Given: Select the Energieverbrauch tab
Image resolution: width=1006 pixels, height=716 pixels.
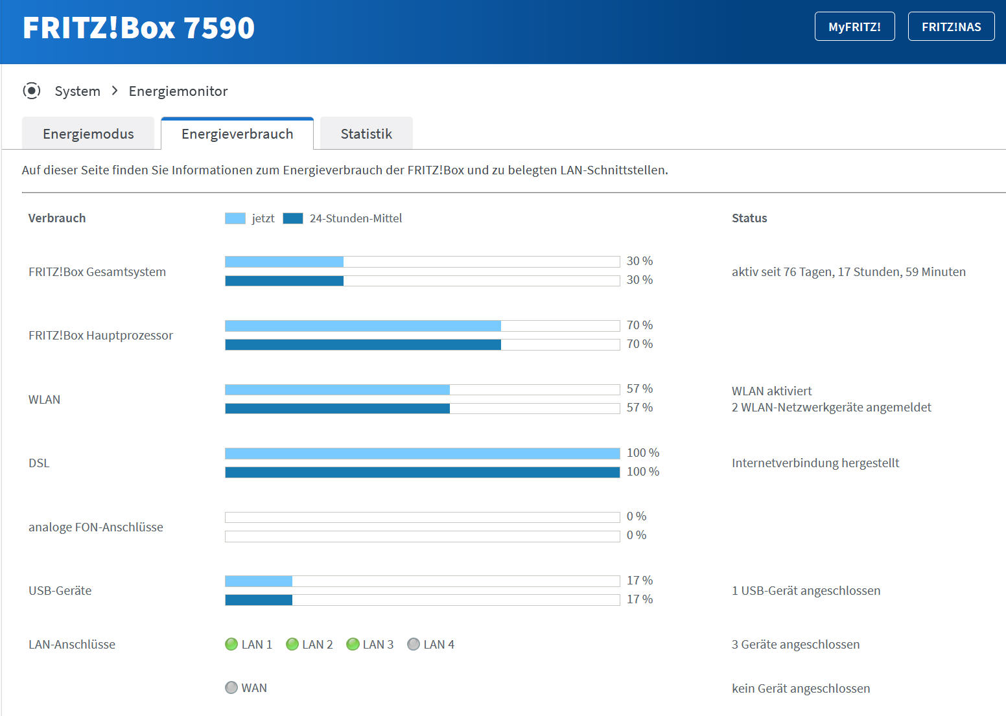Looking at the screenshot, I should tap(237, 133).
